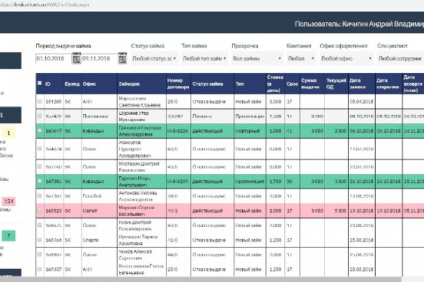Open the calendar for end date 09.11.2018
Screen dimensions: 424x282
coord(122,58)
